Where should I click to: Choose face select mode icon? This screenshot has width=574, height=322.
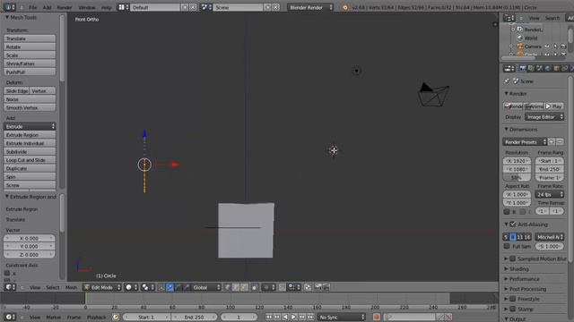[x=244, y=287]
